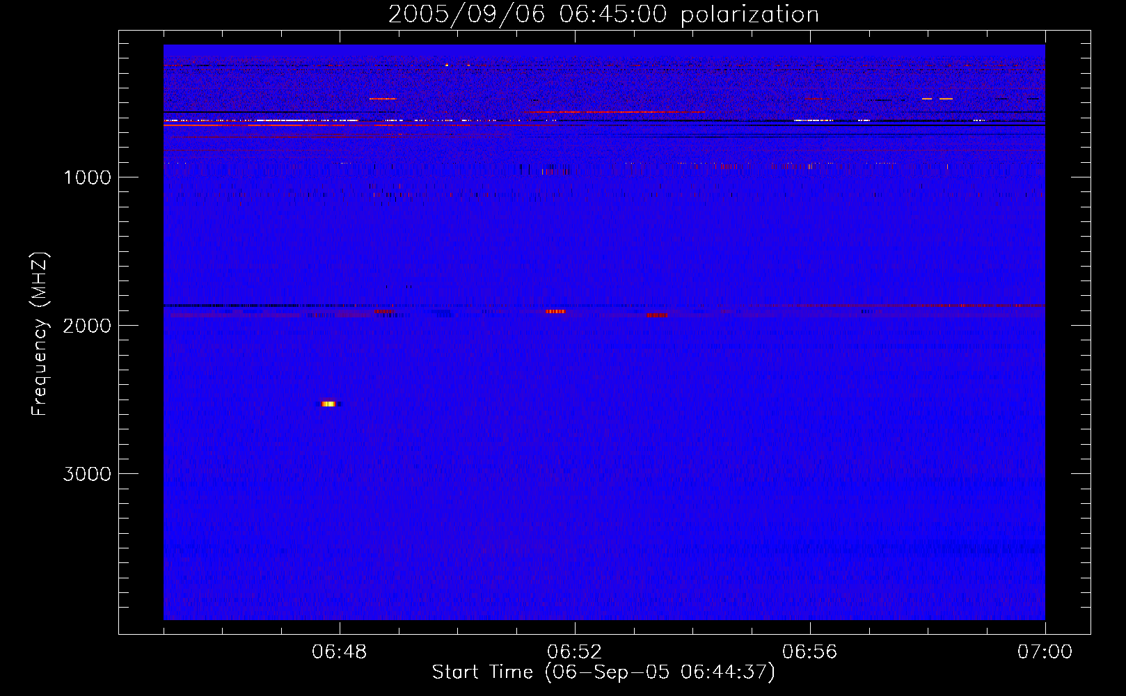Select the "Start Time (06-Sep-05 06:44:37)" axis label
1126x696 pixels.
[603, 672]
